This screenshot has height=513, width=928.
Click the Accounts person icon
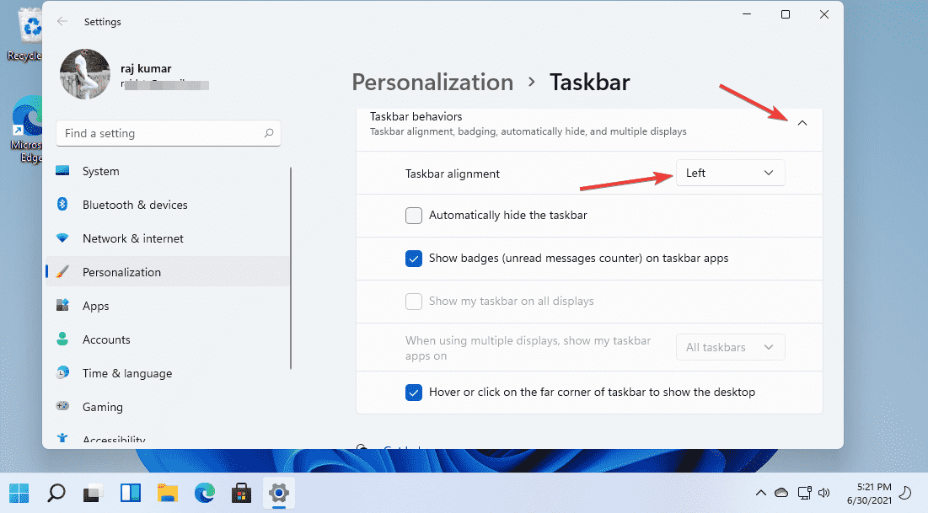(62, 339)
